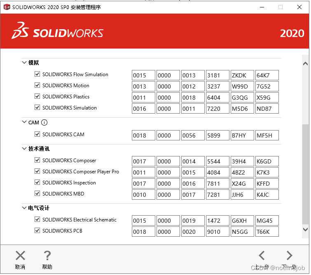Click the scrollbar down arrow
311x275 pixels.
(305, 229)
